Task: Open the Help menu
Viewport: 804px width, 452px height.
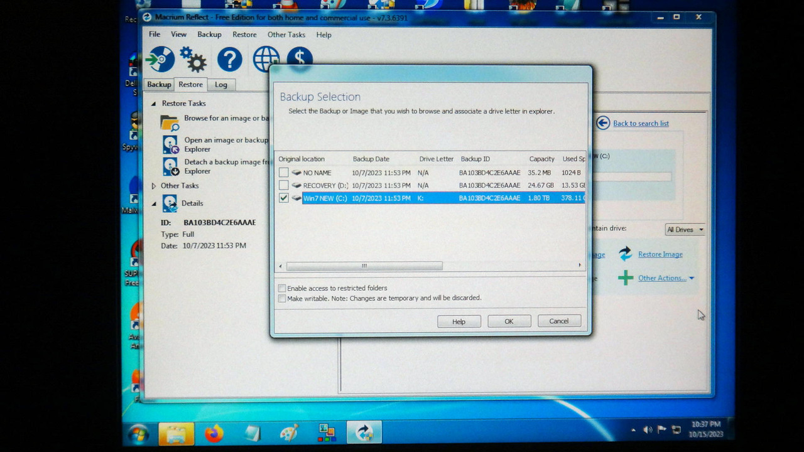Action: click(x=324, y=35)
